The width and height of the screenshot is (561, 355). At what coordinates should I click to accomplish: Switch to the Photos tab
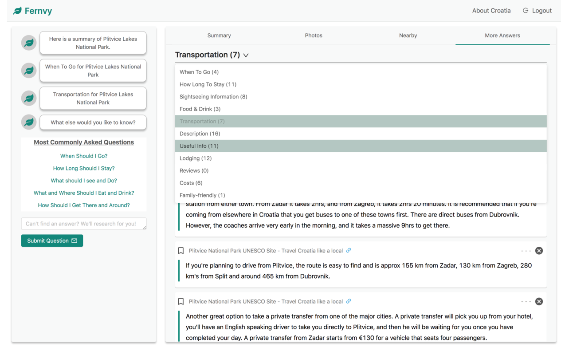[x=314, y=35]
